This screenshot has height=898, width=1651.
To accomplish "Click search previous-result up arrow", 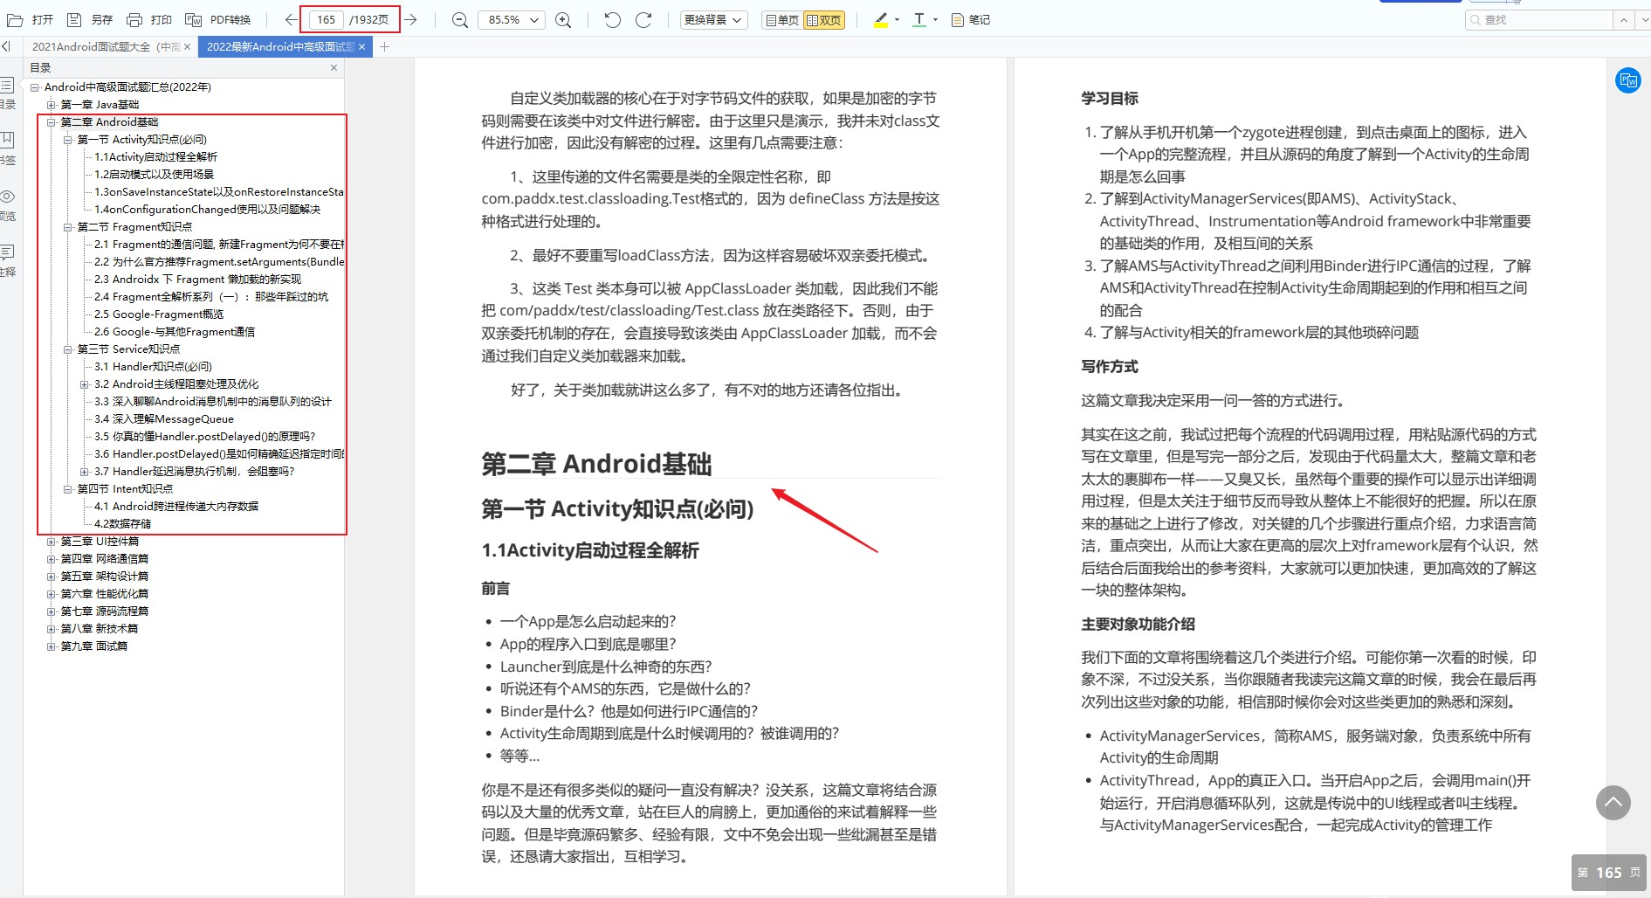I will tap(1623, 19).
